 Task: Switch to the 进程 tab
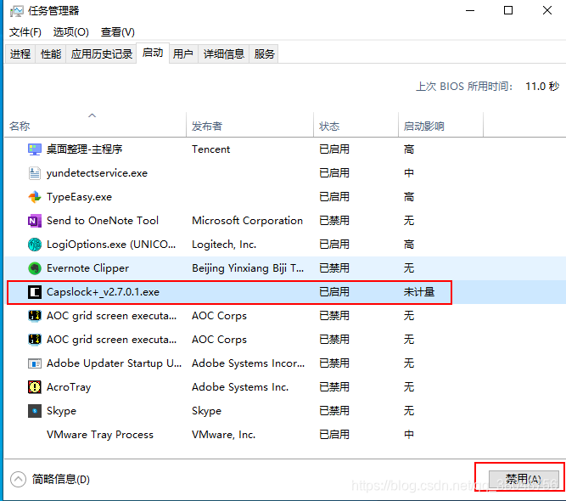20,54
